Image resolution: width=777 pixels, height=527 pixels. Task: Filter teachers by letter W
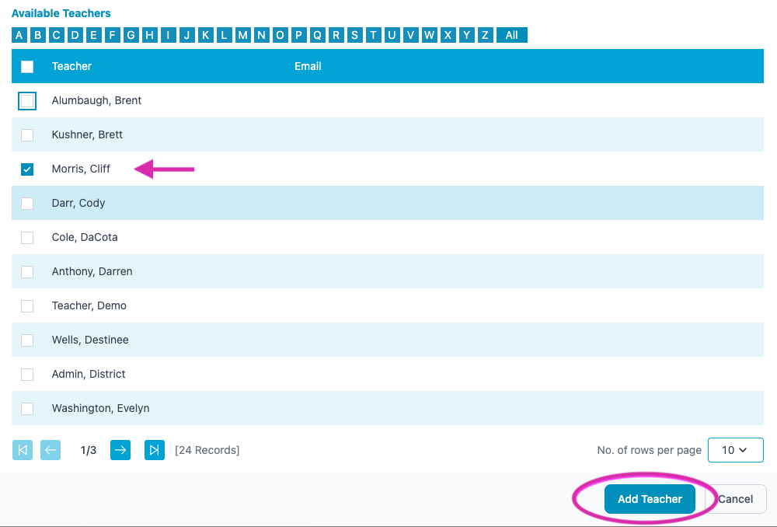[430, 35]
